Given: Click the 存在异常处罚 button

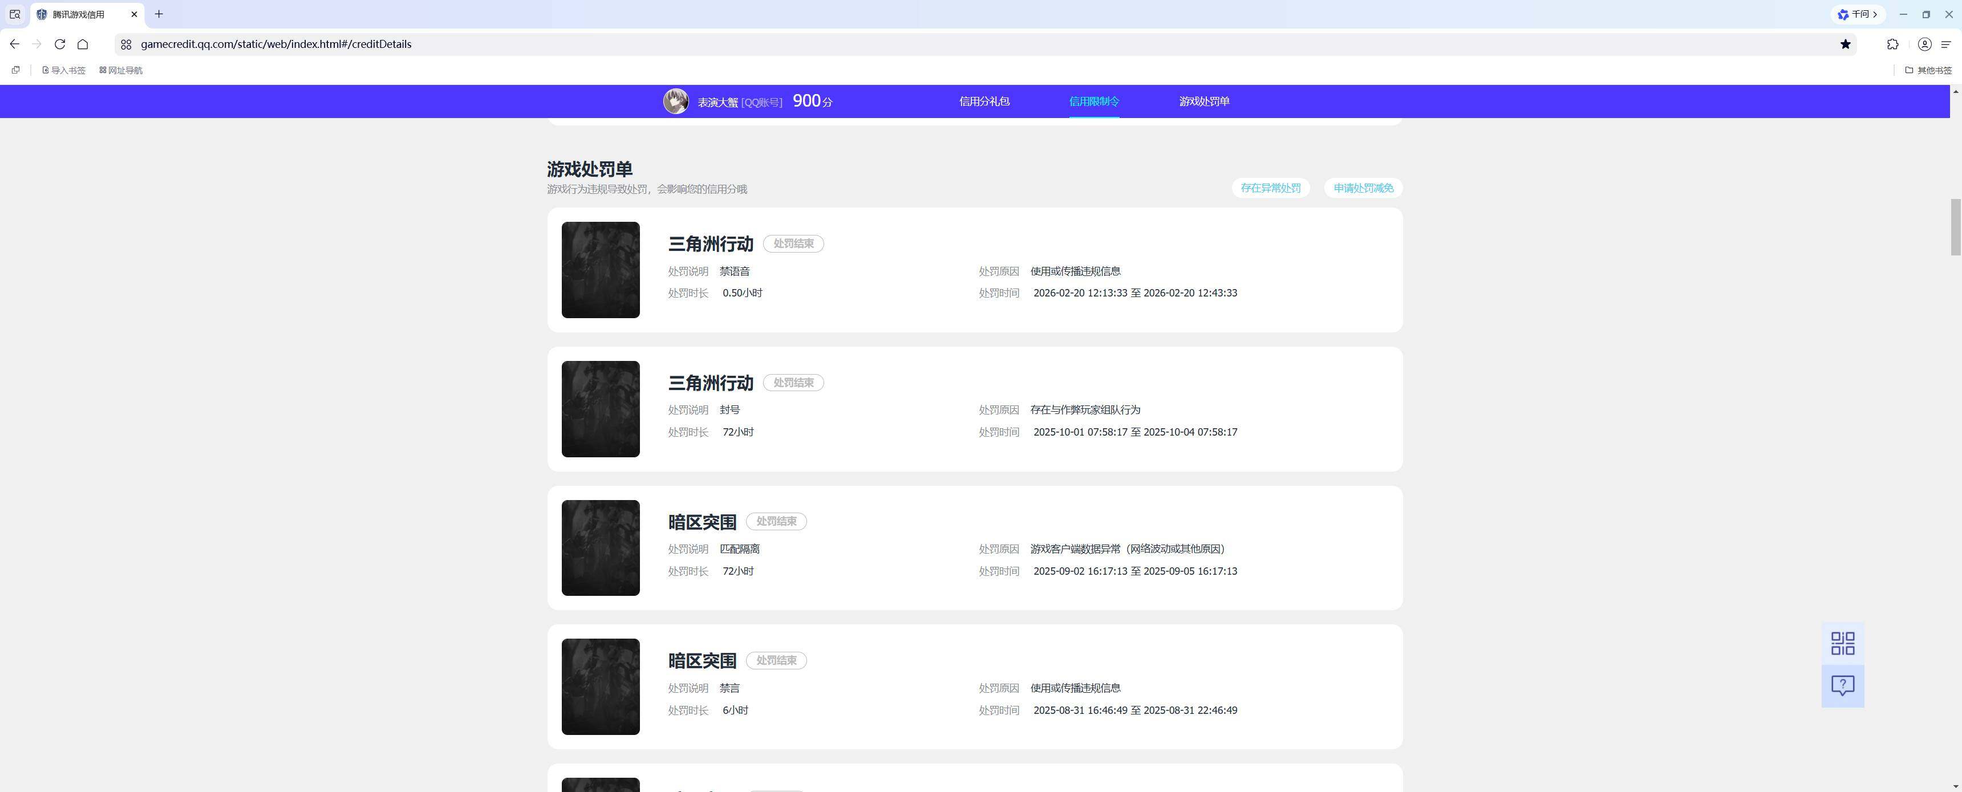Looking at the screenshot, I should (1270, 188).
